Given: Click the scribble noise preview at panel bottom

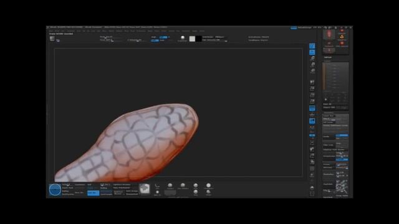Looking at the screenshot, I should click(x=342, y=187).
